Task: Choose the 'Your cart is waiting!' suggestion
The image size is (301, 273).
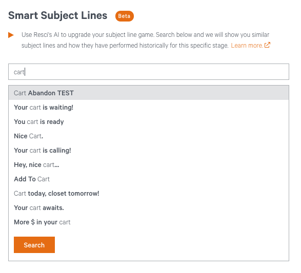Action: click(x=149, y=108)
